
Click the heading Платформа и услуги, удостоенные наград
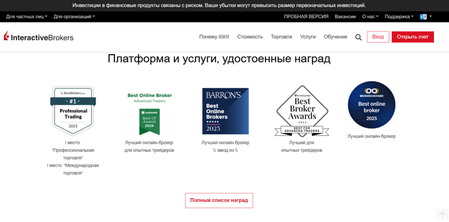pos(219,59)
